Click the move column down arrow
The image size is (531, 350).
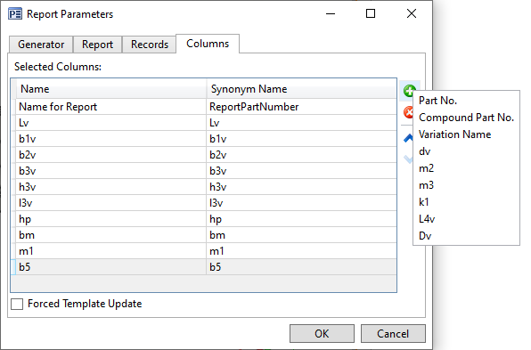(408, 159)
